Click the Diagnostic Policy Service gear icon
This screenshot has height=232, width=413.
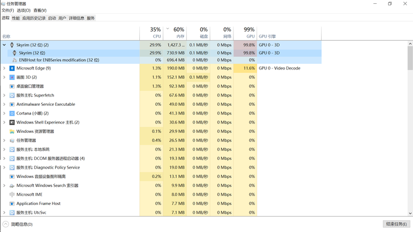click(12, 168)
